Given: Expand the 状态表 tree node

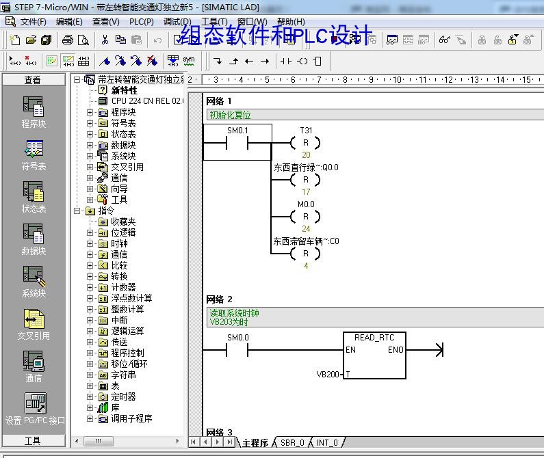Looking at the screenshot, I should [90, 134].
